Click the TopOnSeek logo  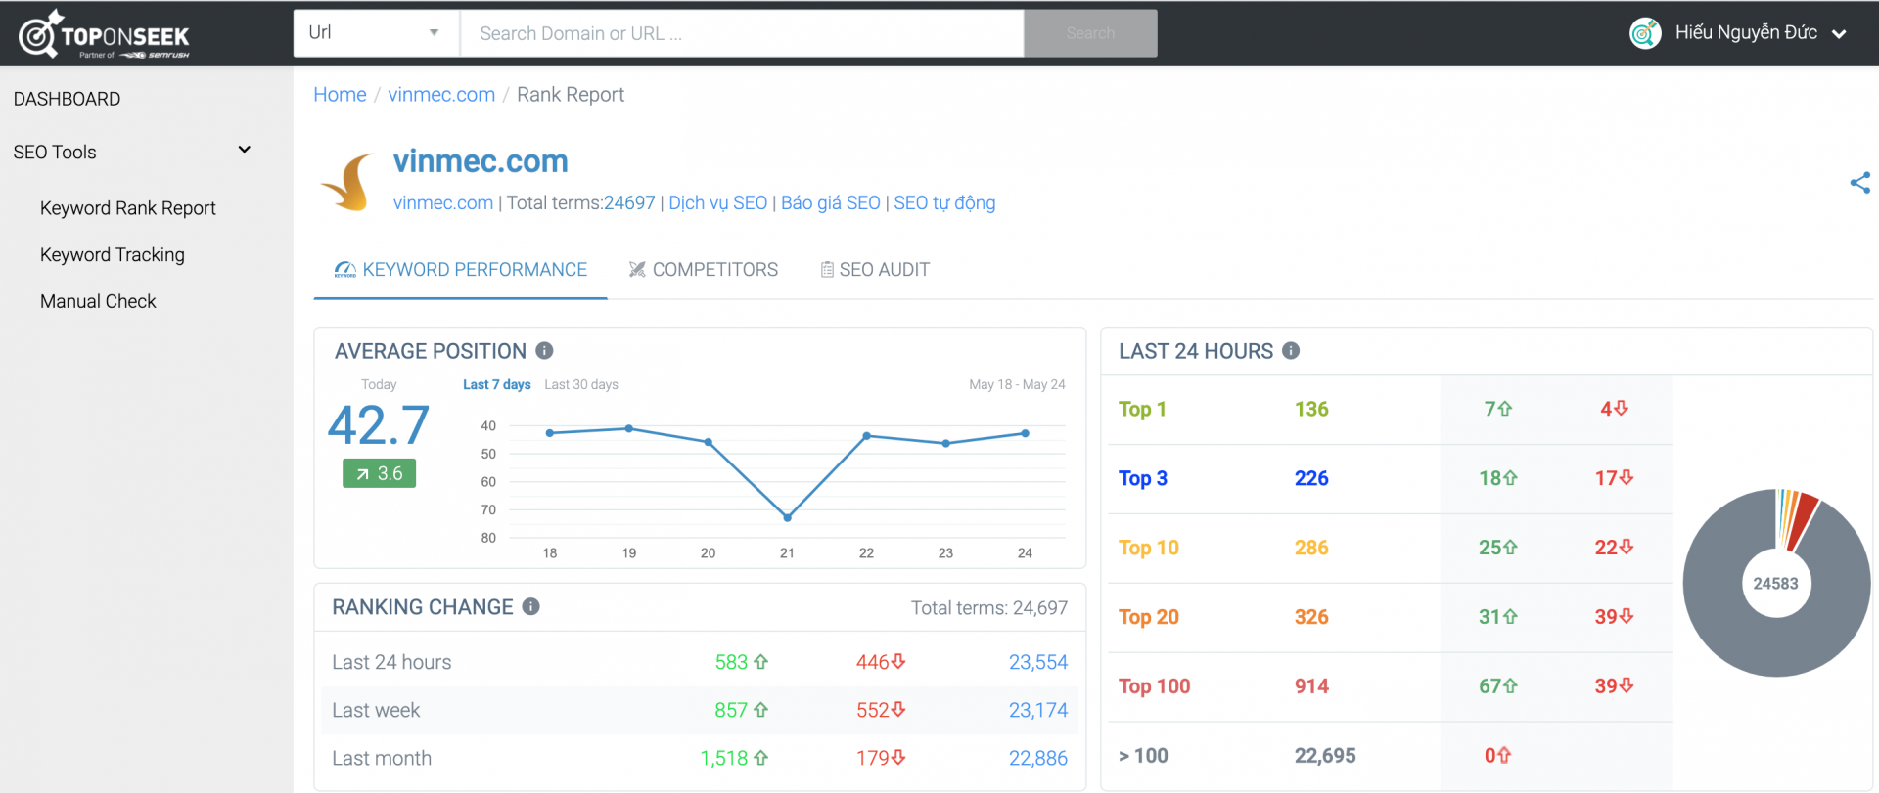(x=104, y=34)
